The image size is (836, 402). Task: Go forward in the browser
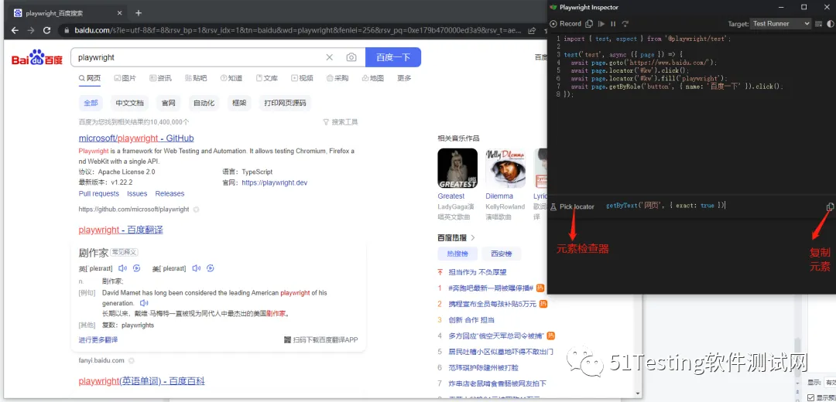pos(31,30)
